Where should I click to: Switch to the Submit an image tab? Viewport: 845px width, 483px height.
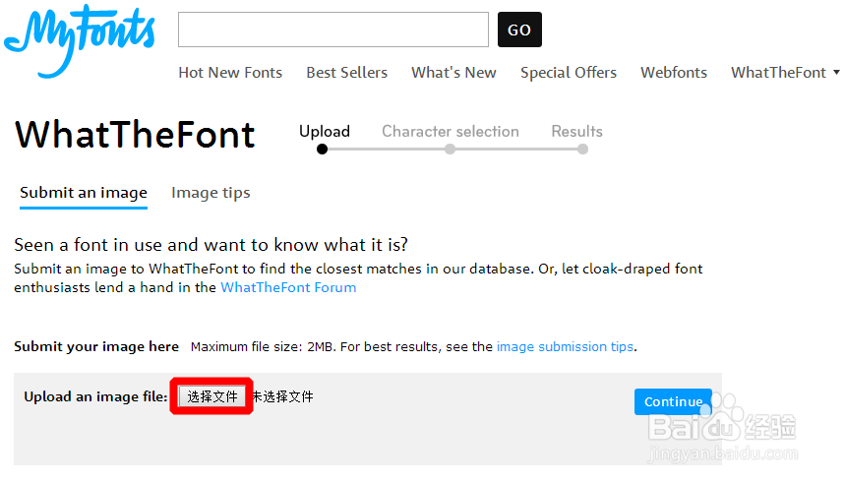click(84, 193)
